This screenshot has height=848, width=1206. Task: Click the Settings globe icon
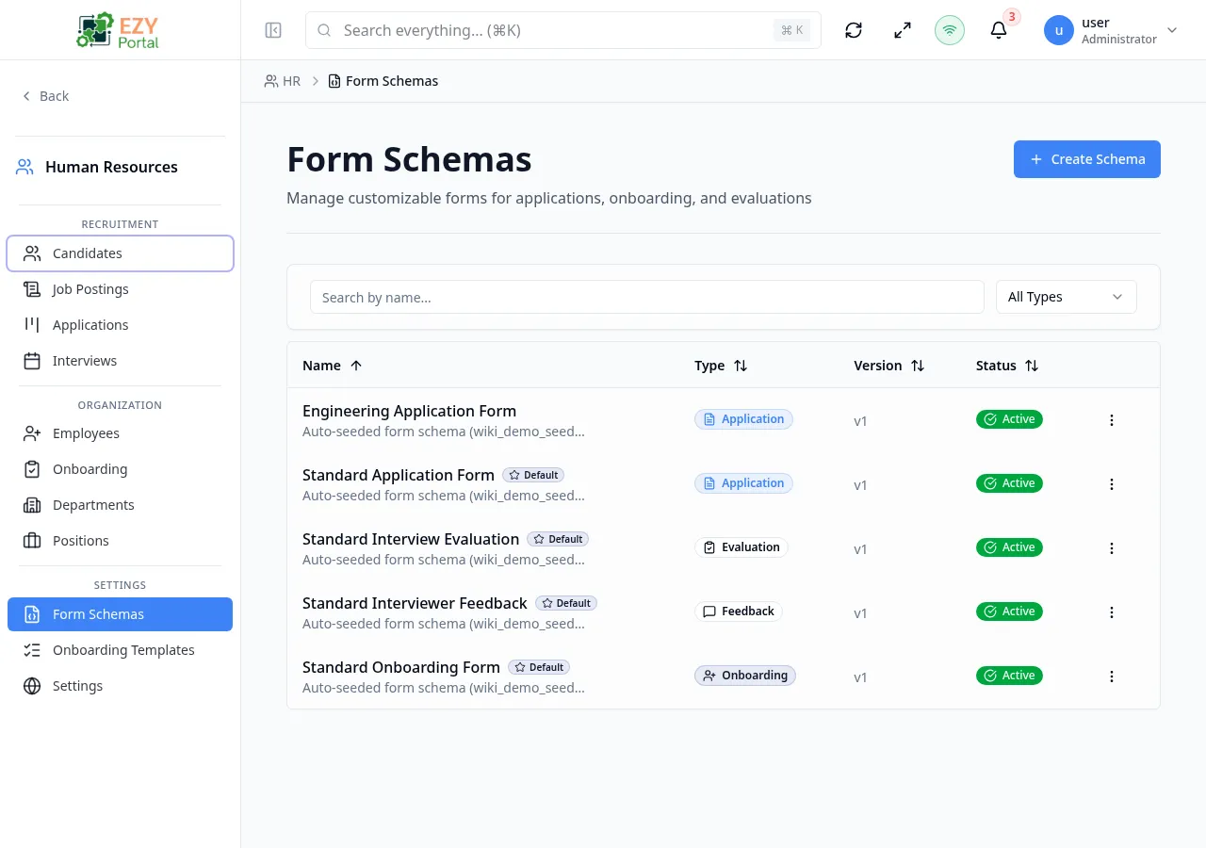(x=32, y=686)
